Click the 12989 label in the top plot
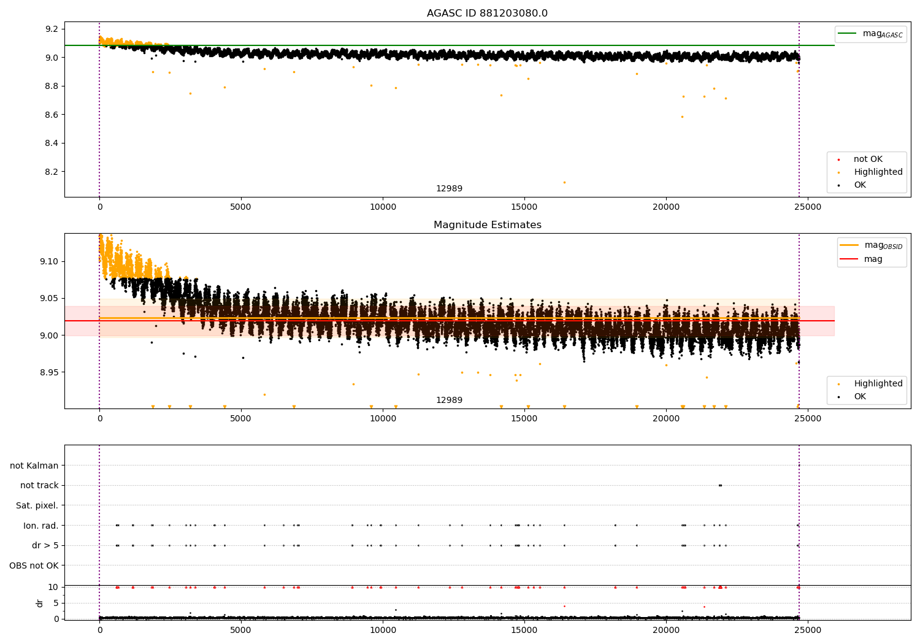Screen dimensions: 920x644 449,189
